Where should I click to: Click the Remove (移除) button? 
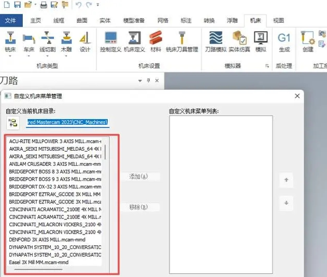point(138,207)
